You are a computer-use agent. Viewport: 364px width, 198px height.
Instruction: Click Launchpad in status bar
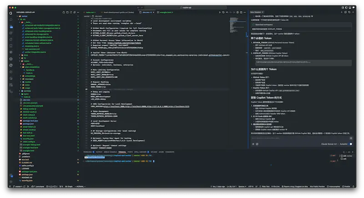click(x=38, y=187)
